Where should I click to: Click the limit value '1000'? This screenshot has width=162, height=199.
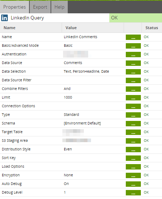[x=68, y=98]
